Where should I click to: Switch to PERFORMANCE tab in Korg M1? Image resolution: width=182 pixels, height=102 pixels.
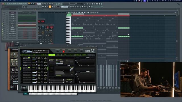click(25, 55)
